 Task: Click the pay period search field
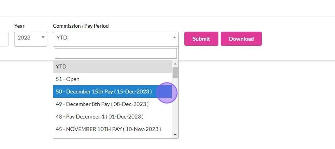pyautogui.click(x=116, y=53)
